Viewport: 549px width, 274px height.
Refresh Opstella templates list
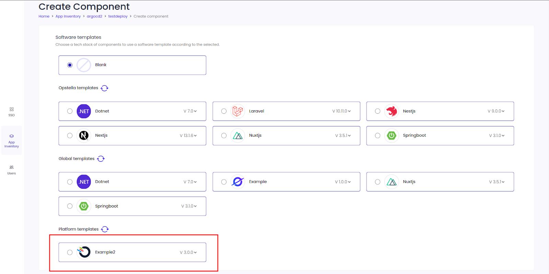[x=105, y=88]
